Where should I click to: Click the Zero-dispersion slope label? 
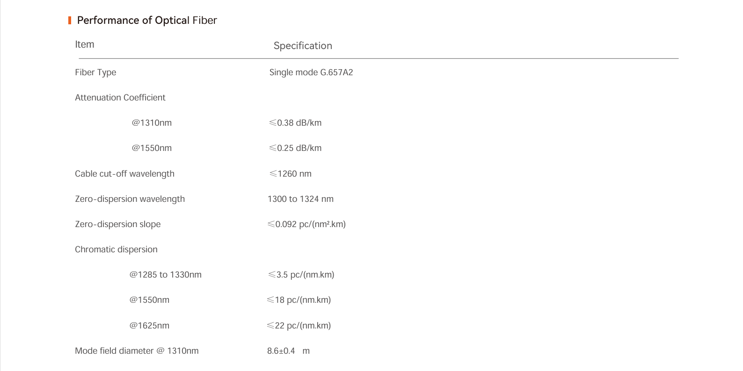[118, 224]
